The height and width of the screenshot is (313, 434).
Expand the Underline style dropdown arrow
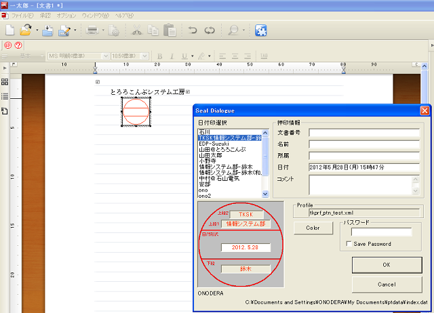193,56
